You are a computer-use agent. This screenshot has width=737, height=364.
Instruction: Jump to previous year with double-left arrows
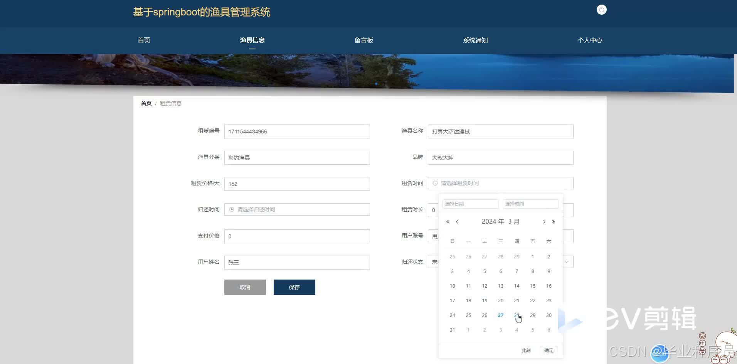point(448,222)
